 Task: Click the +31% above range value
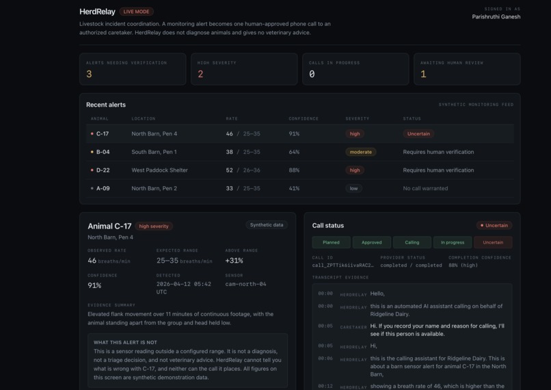coord(234,261)
